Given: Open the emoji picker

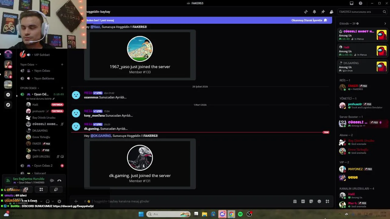Looking at the screenshot, I should click(x=319, y=201).
